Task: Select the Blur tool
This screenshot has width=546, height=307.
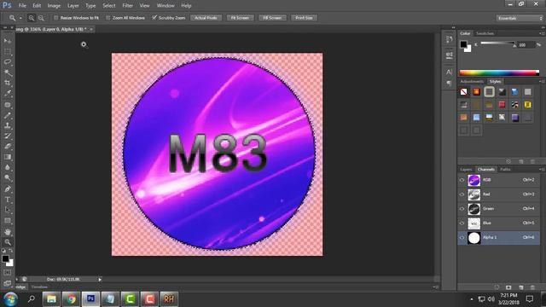Action: click(x=8, y=167)
